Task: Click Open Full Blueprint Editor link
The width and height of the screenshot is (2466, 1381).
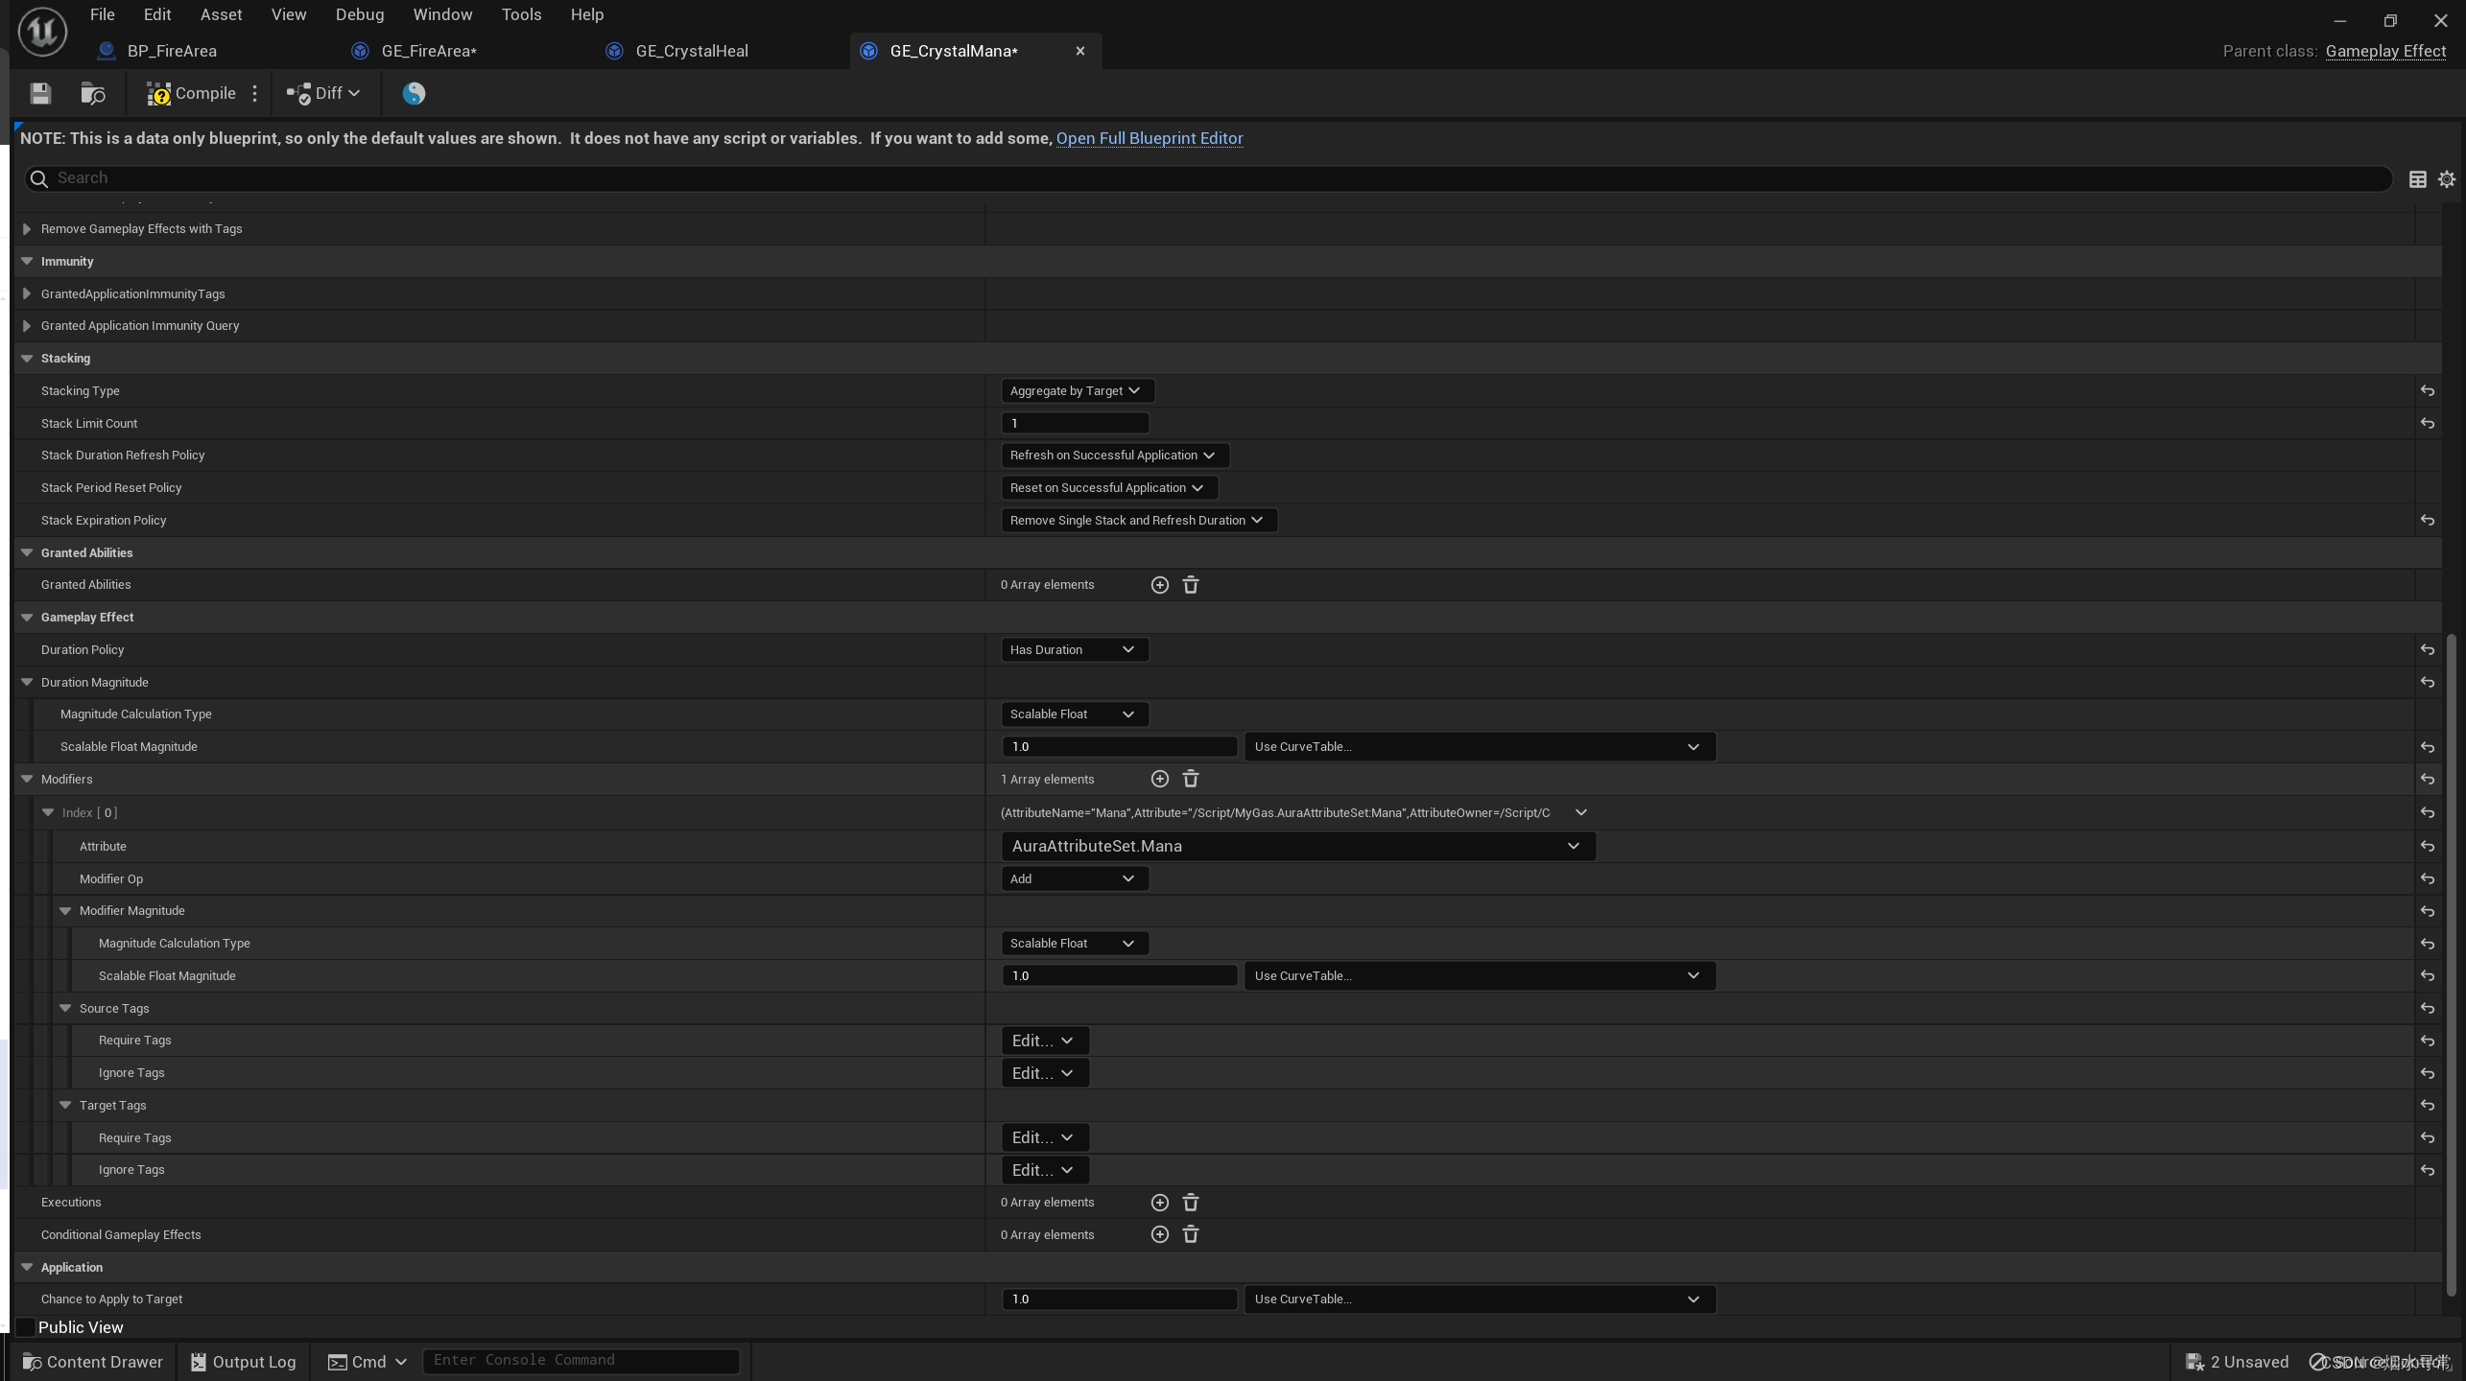Action: pos(1149,139)
